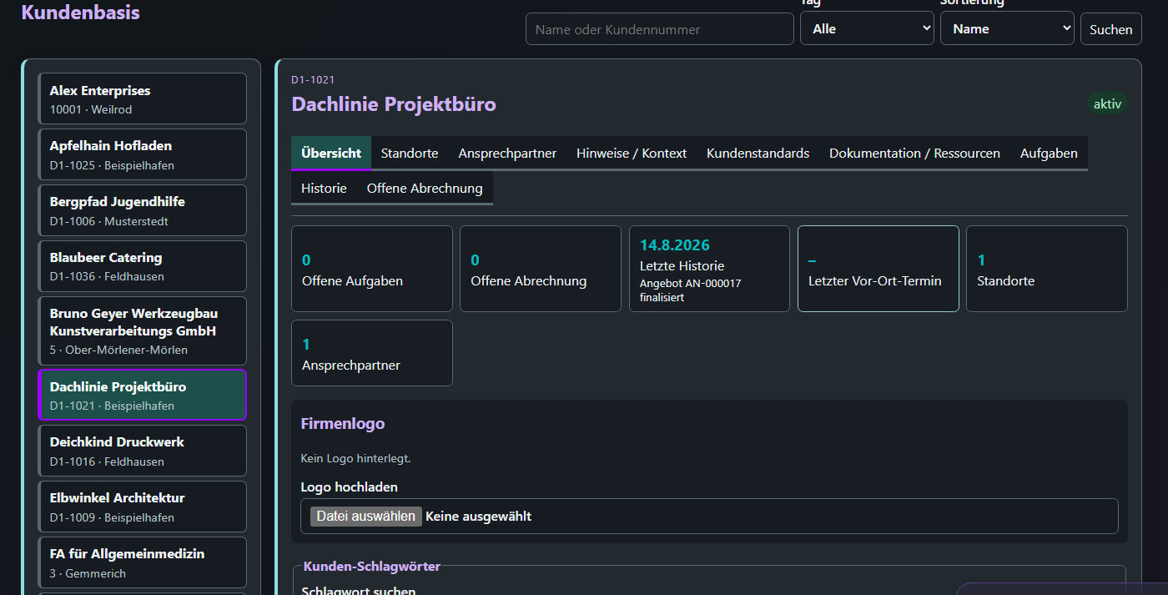
Task: Click the Letzte Historie card dated 14.8.2026
Action: coord(709,269)
